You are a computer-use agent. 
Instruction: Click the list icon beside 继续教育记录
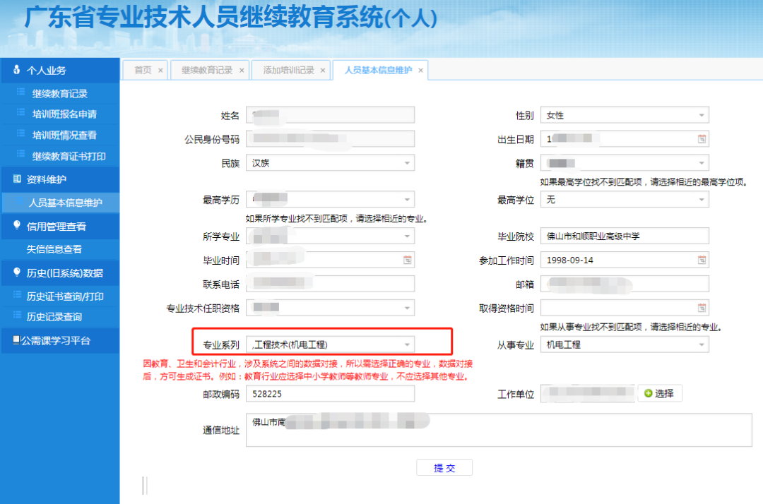[x=21, y=92]
